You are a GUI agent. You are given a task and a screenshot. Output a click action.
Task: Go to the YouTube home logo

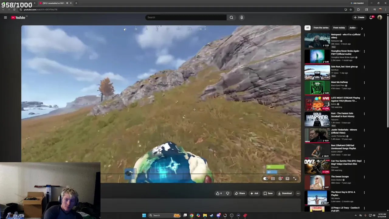coord(19,17)
